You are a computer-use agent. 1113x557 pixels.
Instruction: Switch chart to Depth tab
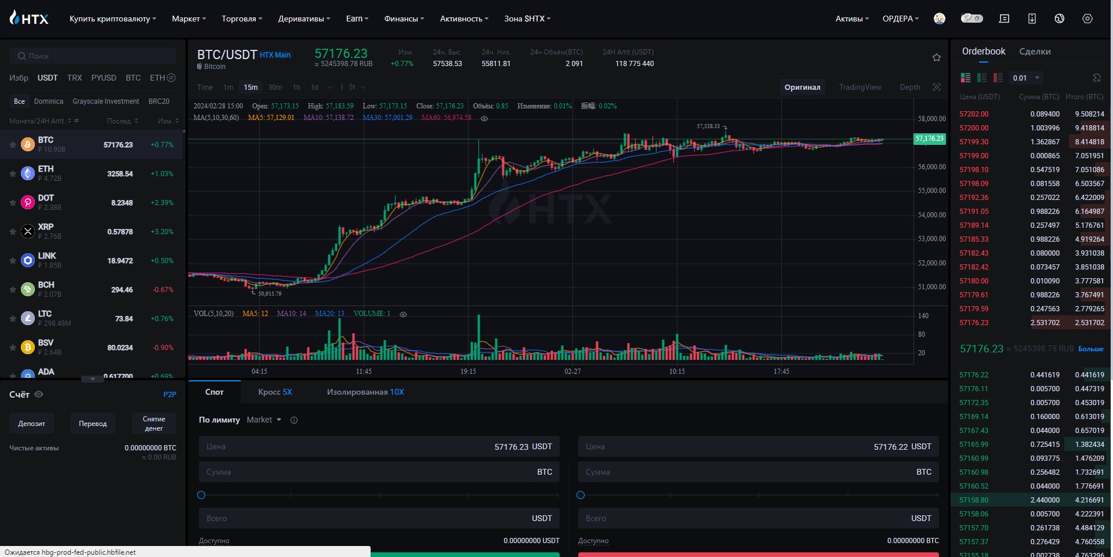click(x=910, y=87)
